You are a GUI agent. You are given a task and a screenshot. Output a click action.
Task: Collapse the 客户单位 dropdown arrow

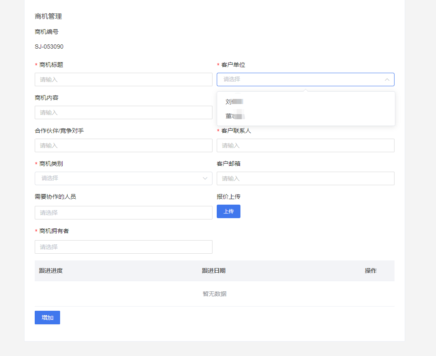(387, 79)
